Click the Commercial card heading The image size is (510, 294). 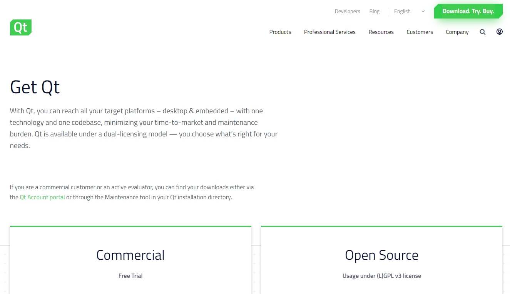tap(130, 255)
